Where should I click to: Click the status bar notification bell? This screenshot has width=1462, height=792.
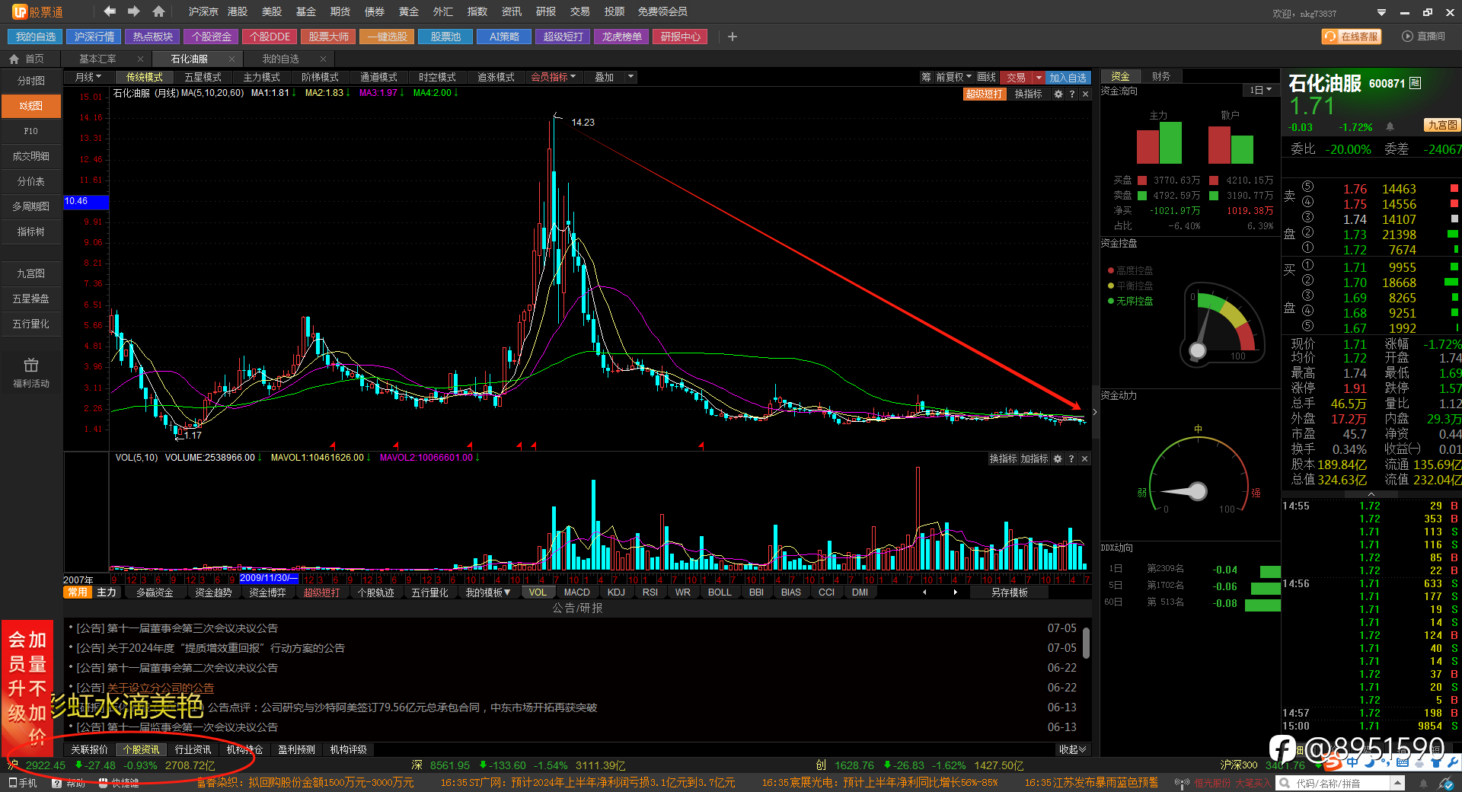point(1423,783)
